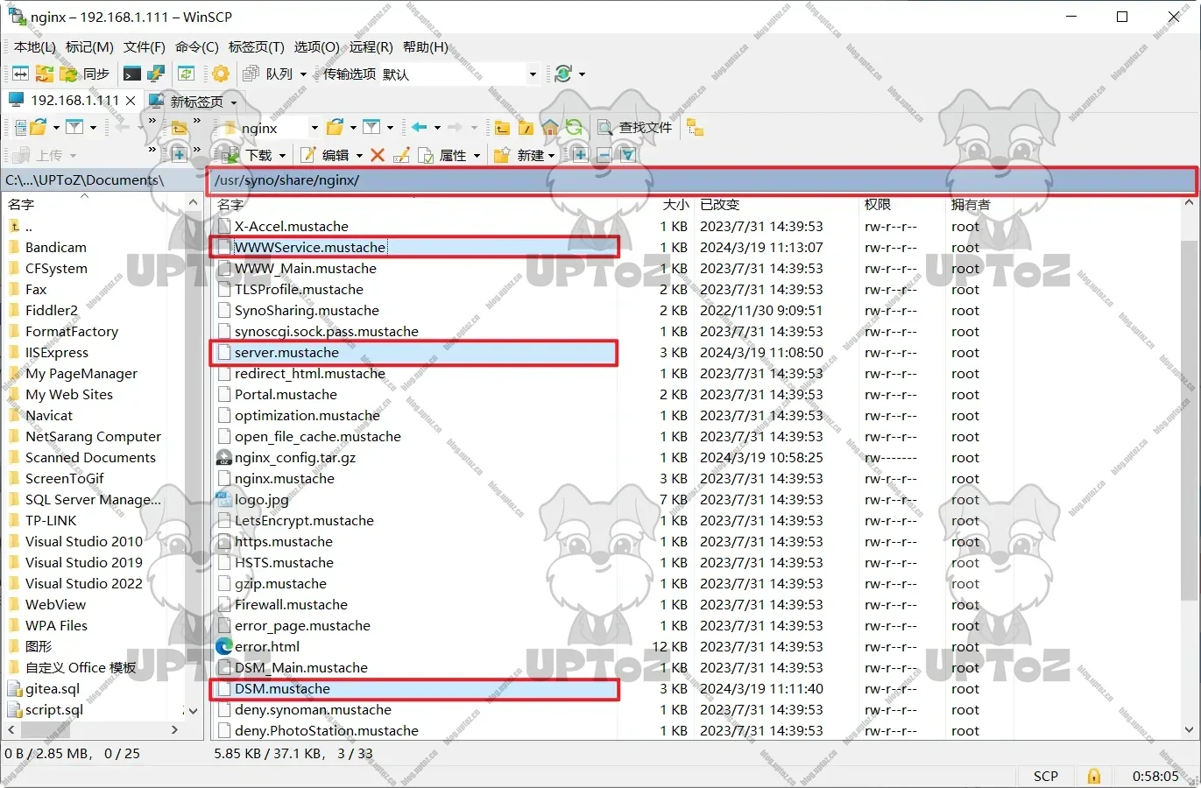Sort remote files by 大小 column
This screenshot has height=788, width=1201.
pos(675,205)
